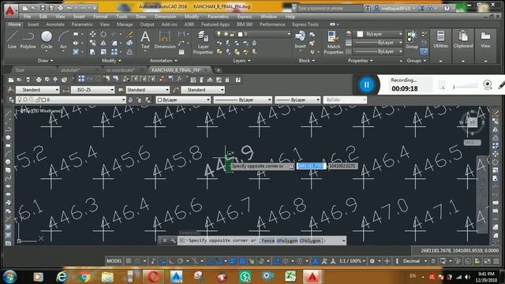This screenshot has width=505, height=284.
Task: Open the ByLayer color dropdown
Action: point(183,100)
